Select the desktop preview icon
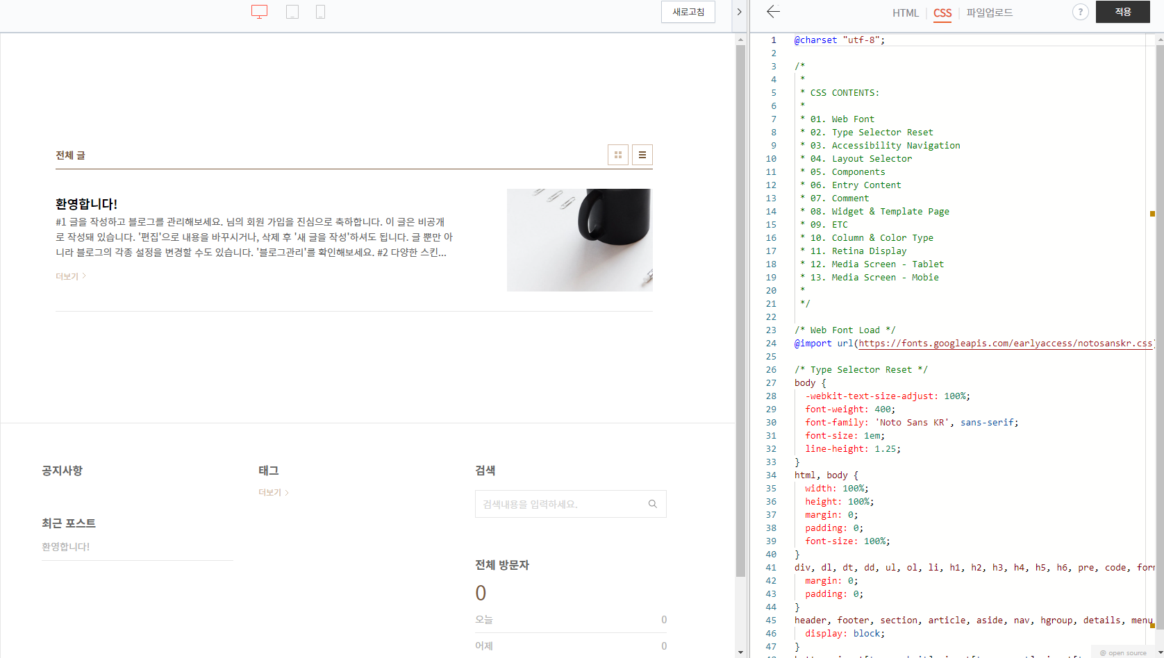1164x658 pixels. pos(259,11)
